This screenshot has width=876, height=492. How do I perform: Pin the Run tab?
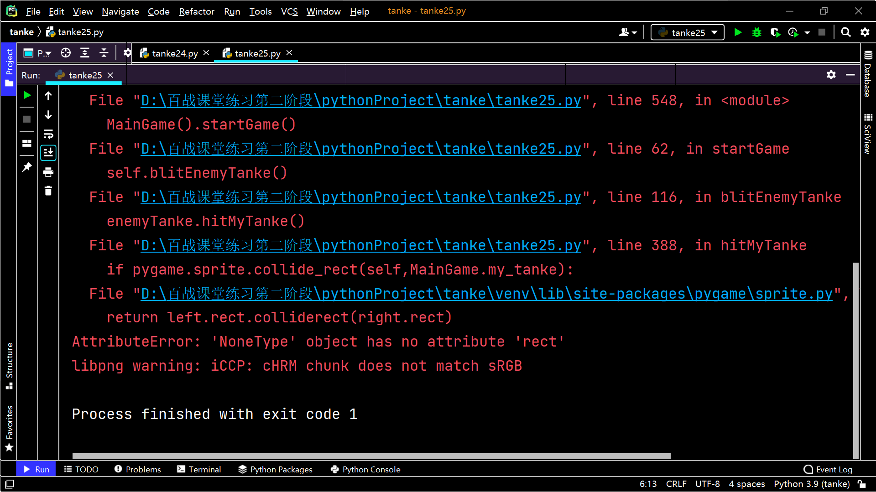click(x=27, y=167)
